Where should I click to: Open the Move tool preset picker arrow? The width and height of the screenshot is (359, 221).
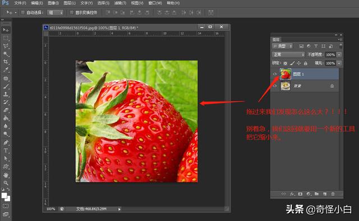coord(16,12)
